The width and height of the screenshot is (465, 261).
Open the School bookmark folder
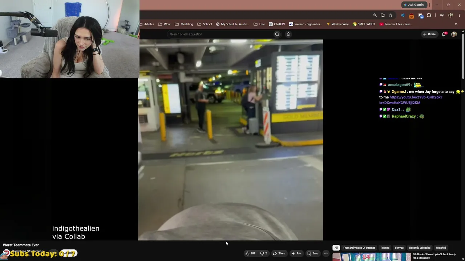click(205, 24)
